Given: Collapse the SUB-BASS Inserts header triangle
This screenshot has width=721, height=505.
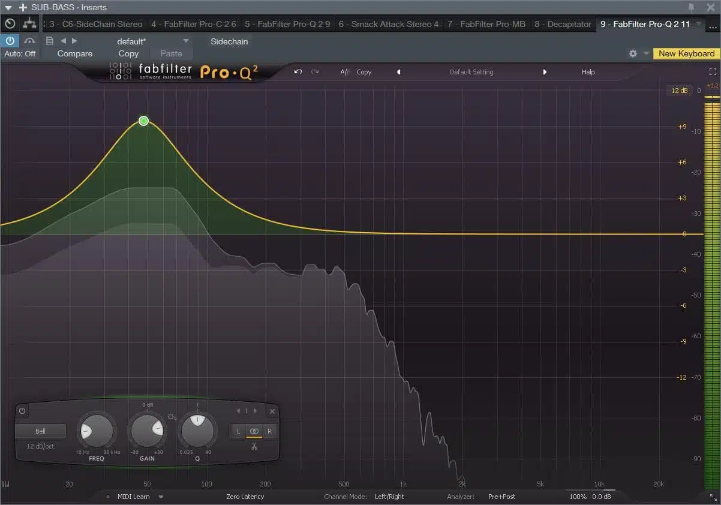Looking at the screenshot, I should tap(8, 7).
